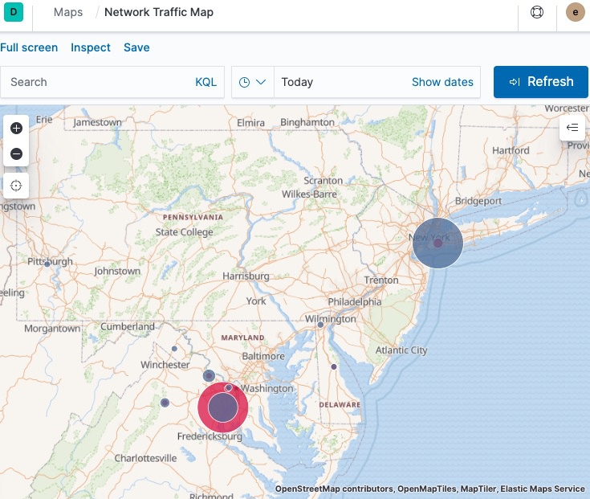
Task: Click the green D space avatar
Action: point(14,13)
